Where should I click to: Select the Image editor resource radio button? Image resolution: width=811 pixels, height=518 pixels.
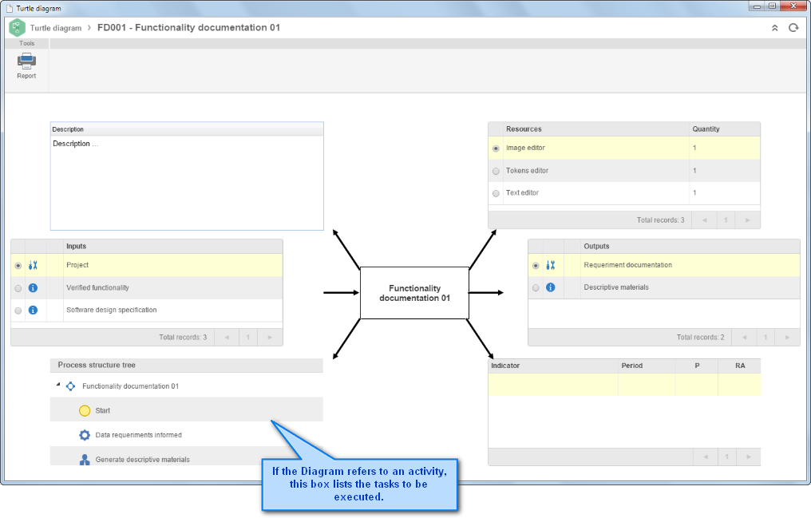click(496, 148)
